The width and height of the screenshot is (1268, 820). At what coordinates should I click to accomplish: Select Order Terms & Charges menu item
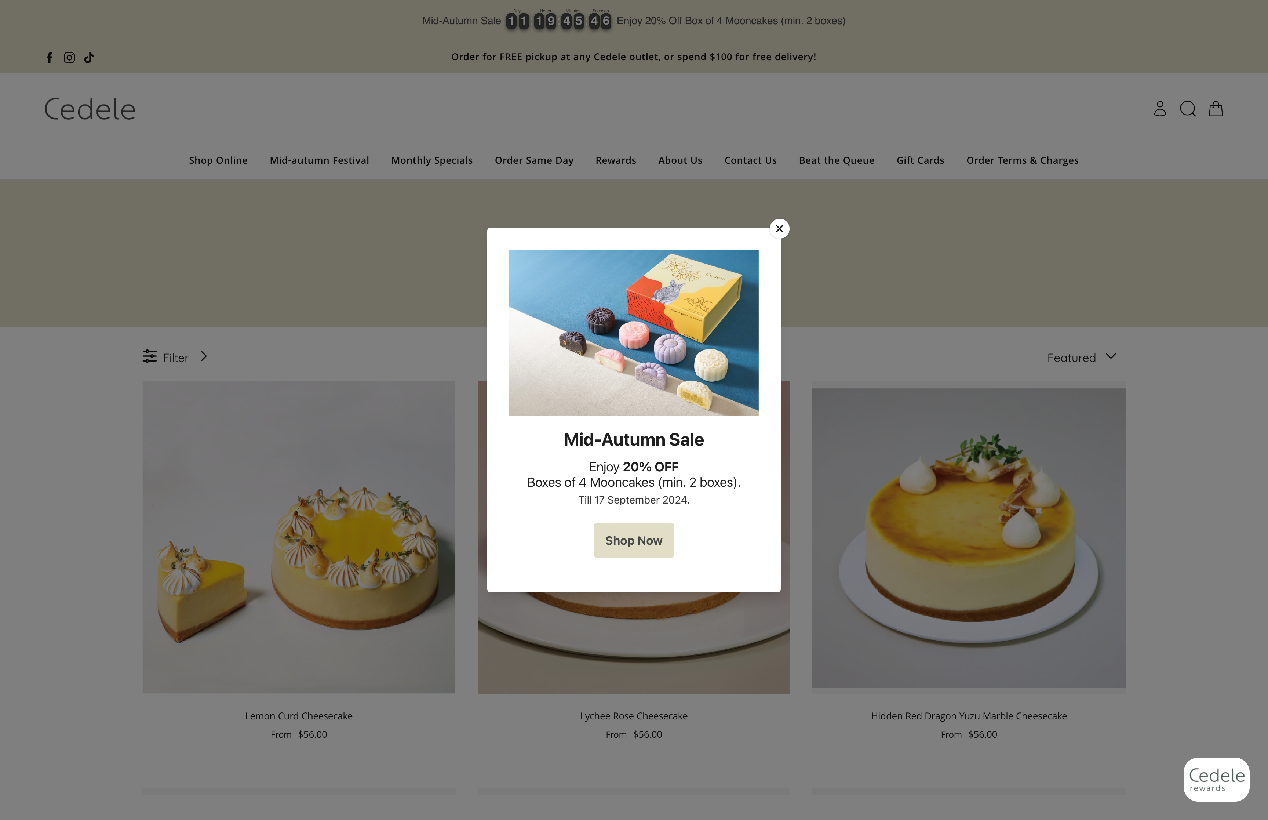tap(1022, 160)
